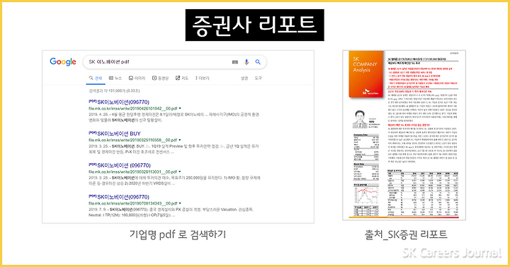Expand dropdown arrow after URL 20190709134343

tap(180, 203)
